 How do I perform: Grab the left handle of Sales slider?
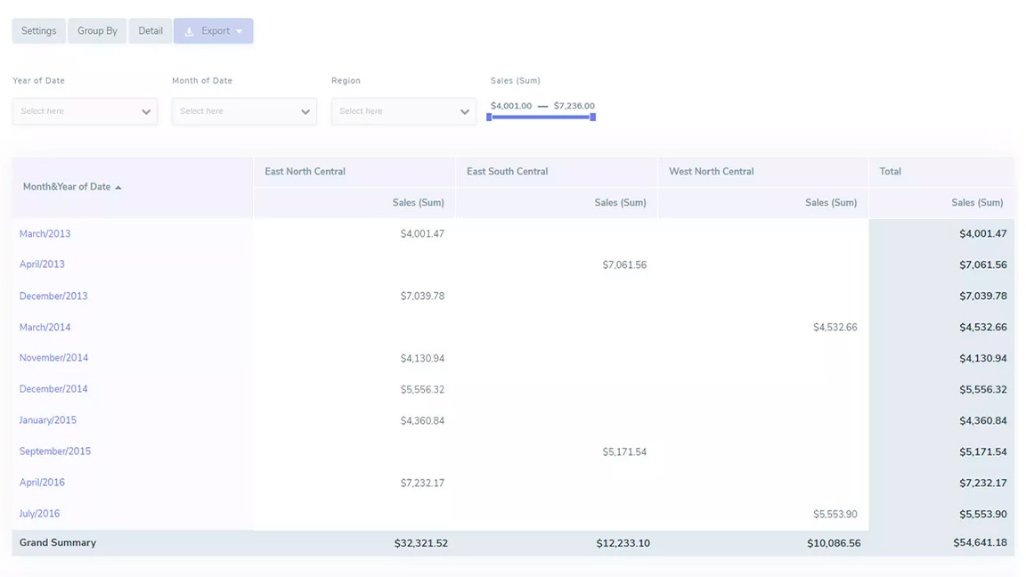tap(489, 117)
